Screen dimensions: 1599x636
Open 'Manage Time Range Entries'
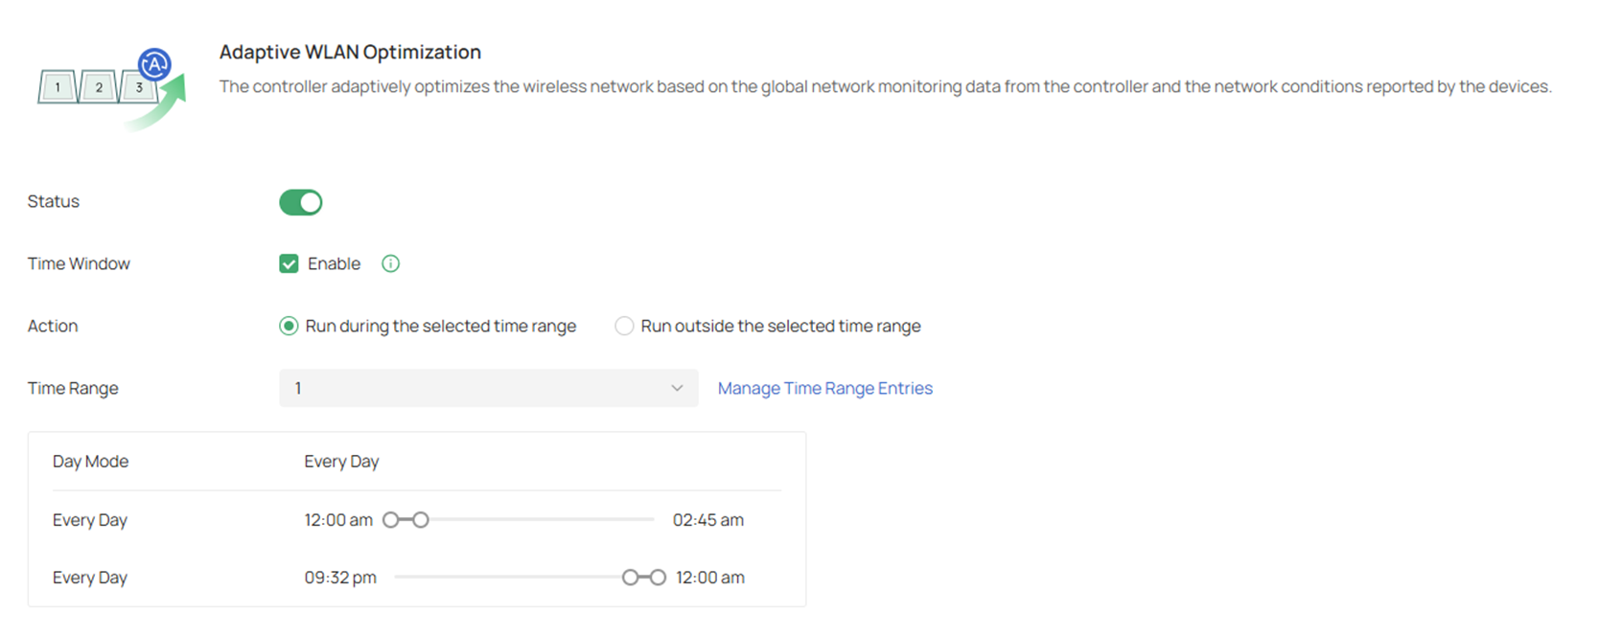pyautogui.click(x=824, y=388)
